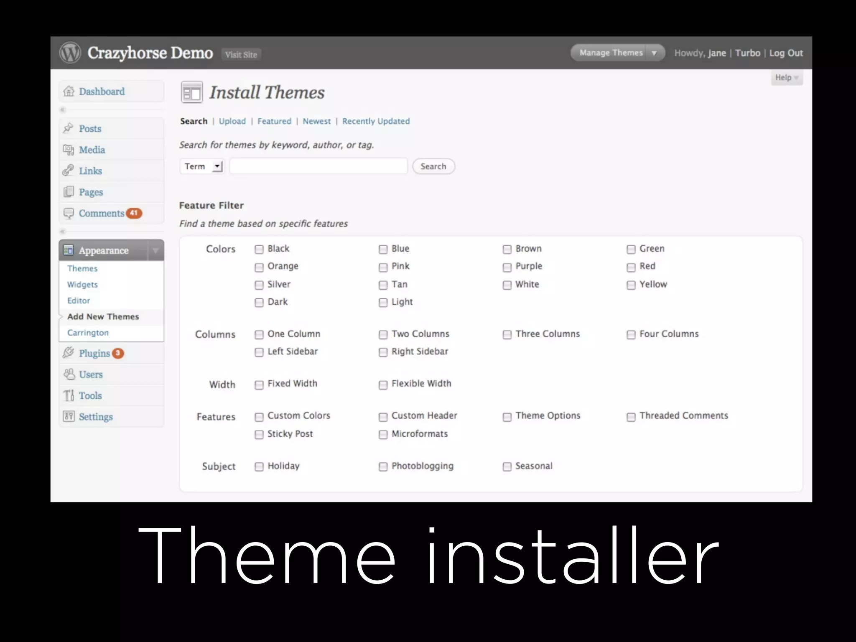The image size is (856, 642).
Task: Click the Settings icon in sidebar
Action: [x=69, y=416]
